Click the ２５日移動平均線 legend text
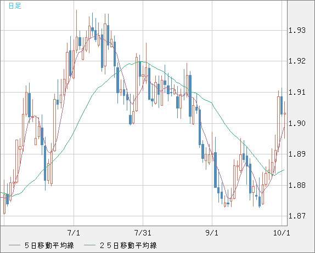Viewport: 315px width, 253px height. click(x=128, y=245)
